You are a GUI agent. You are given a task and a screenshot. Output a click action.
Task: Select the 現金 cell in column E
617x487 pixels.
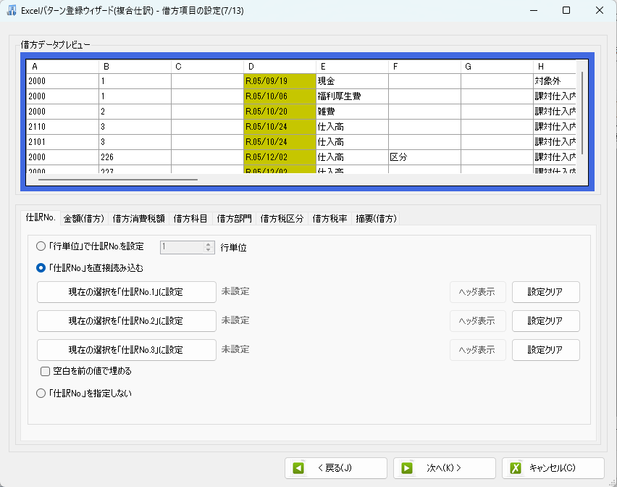[x=352, y=81]
